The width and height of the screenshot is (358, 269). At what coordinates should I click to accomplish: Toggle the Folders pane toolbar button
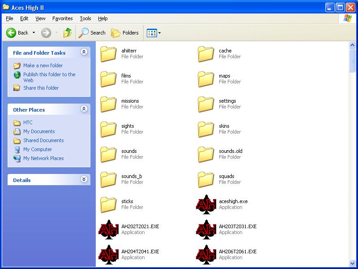pyautogui.click(x=125, y=33)
